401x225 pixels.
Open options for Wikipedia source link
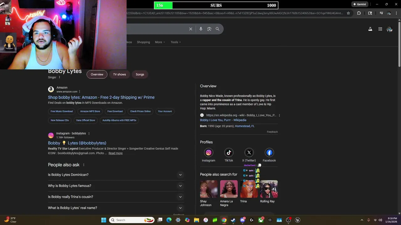(279, 115)
